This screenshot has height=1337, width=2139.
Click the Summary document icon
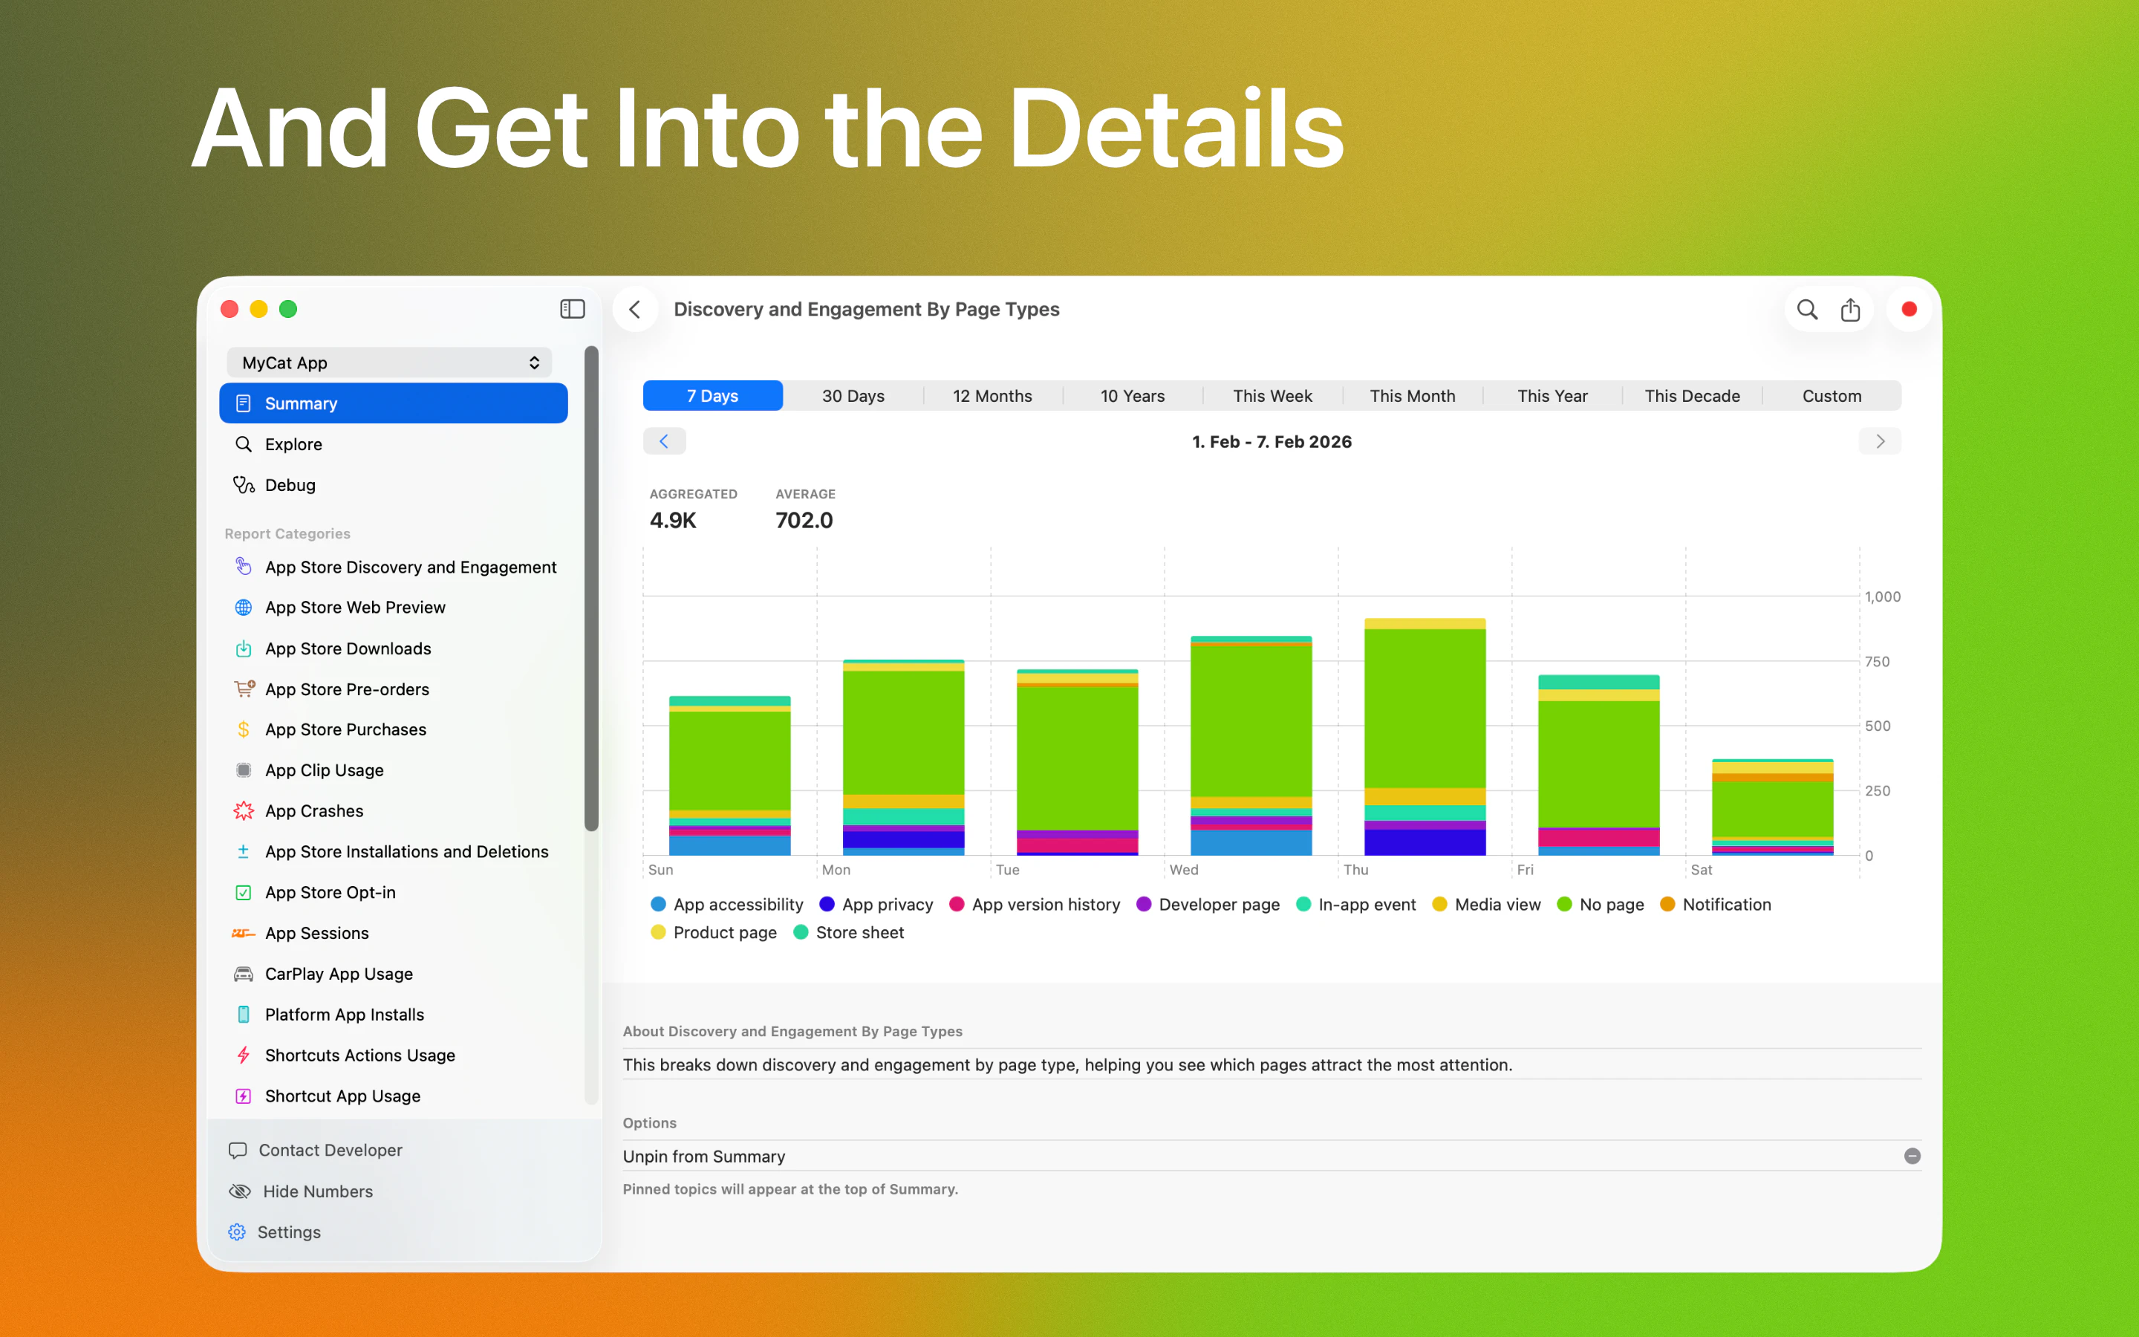coord(243,403)
